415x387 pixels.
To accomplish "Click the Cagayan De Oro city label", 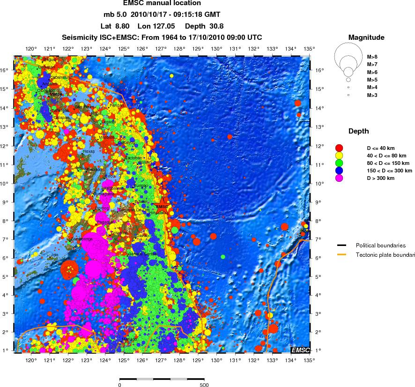I will pyautogui.click(x=134, y=210).
